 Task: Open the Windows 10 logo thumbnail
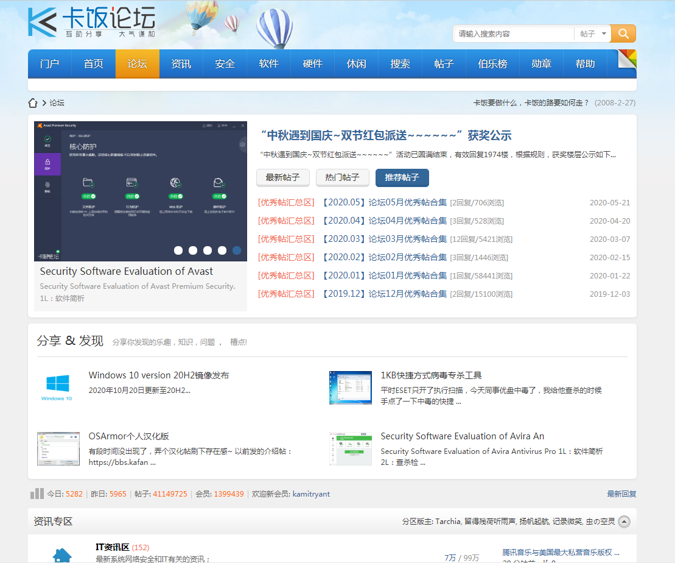click(x=57, y=387)
